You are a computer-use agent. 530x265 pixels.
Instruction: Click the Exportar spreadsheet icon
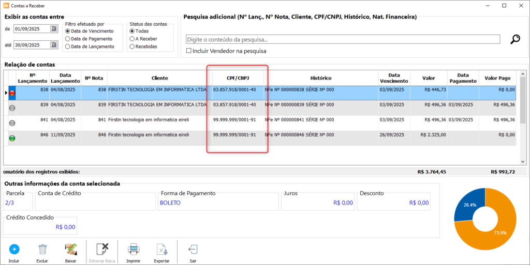tap(162, 250)
